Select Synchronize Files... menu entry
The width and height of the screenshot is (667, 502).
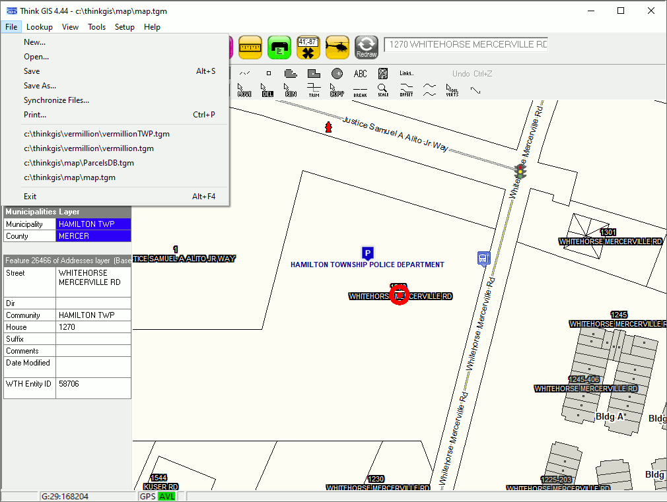coord(116,100)
